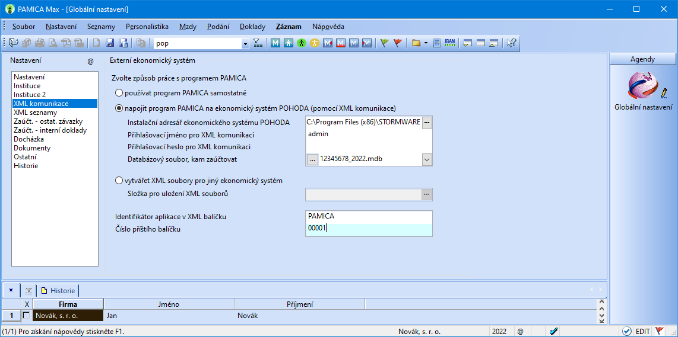Image resolution: width=678 pixels, height=337 pixels.
Task: Click the red flag toolbar icon
Action: click(x=398, y=43)
